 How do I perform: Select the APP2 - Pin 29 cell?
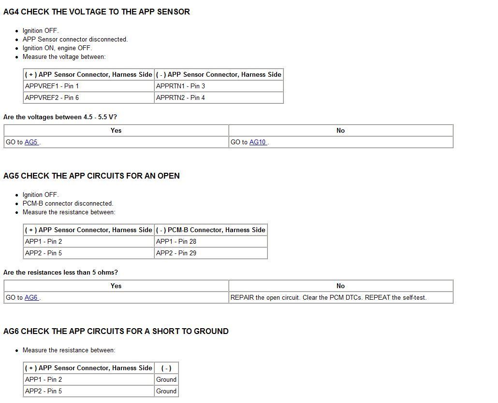[x=176, y=253]
